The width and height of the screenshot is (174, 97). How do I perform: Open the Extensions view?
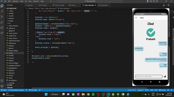click(2, 27)
